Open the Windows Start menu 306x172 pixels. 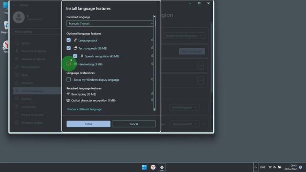[x=144, y=167]
